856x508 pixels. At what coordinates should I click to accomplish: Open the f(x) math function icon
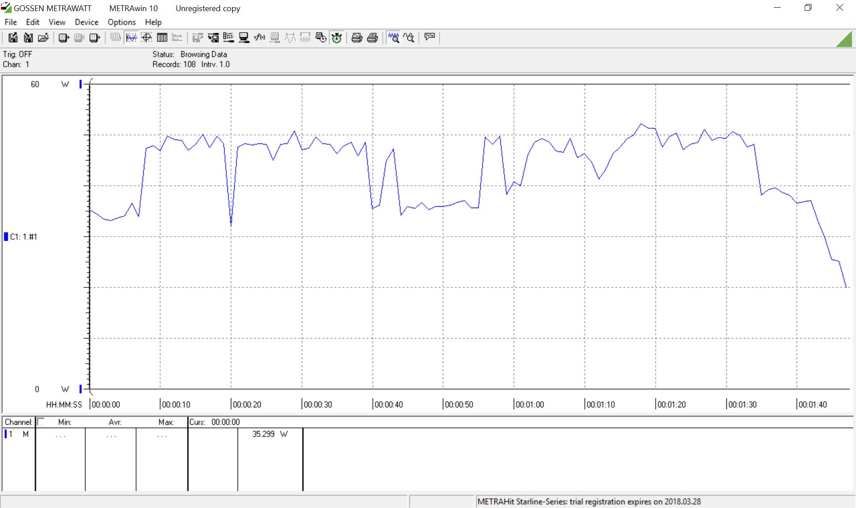point(259,37)
